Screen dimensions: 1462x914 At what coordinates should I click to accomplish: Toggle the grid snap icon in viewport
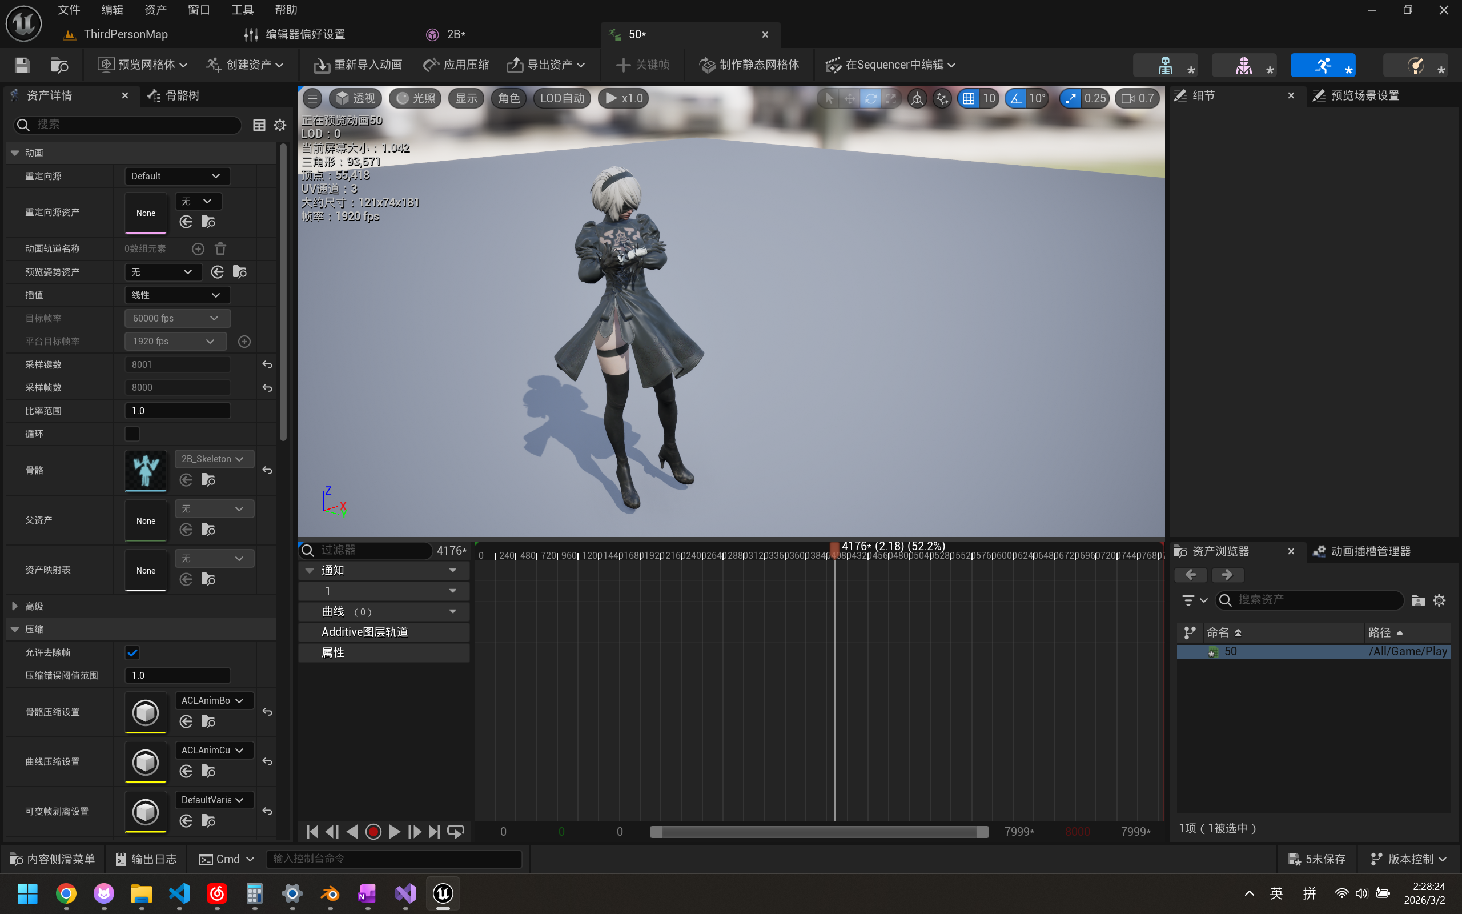969,98
